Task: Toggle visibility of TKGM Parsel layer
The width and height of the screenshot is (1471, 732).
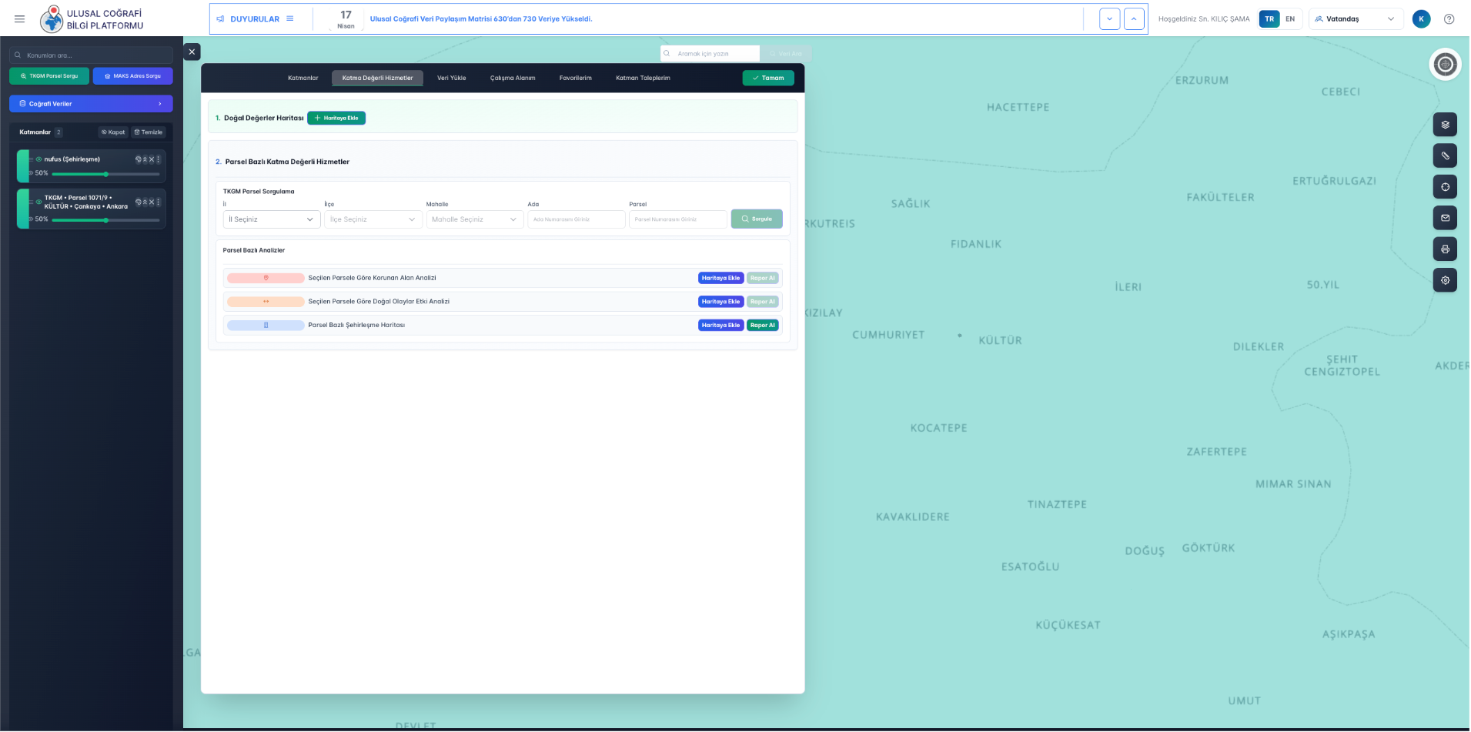Action: pyautogui.click(x=38, y=202)
